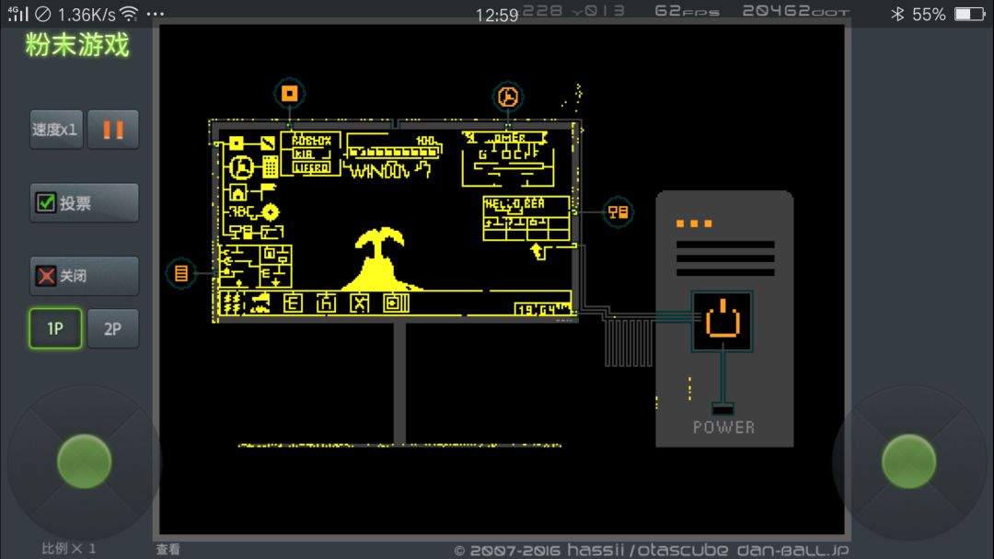Click the POWER label on the tower

(723, 428)
